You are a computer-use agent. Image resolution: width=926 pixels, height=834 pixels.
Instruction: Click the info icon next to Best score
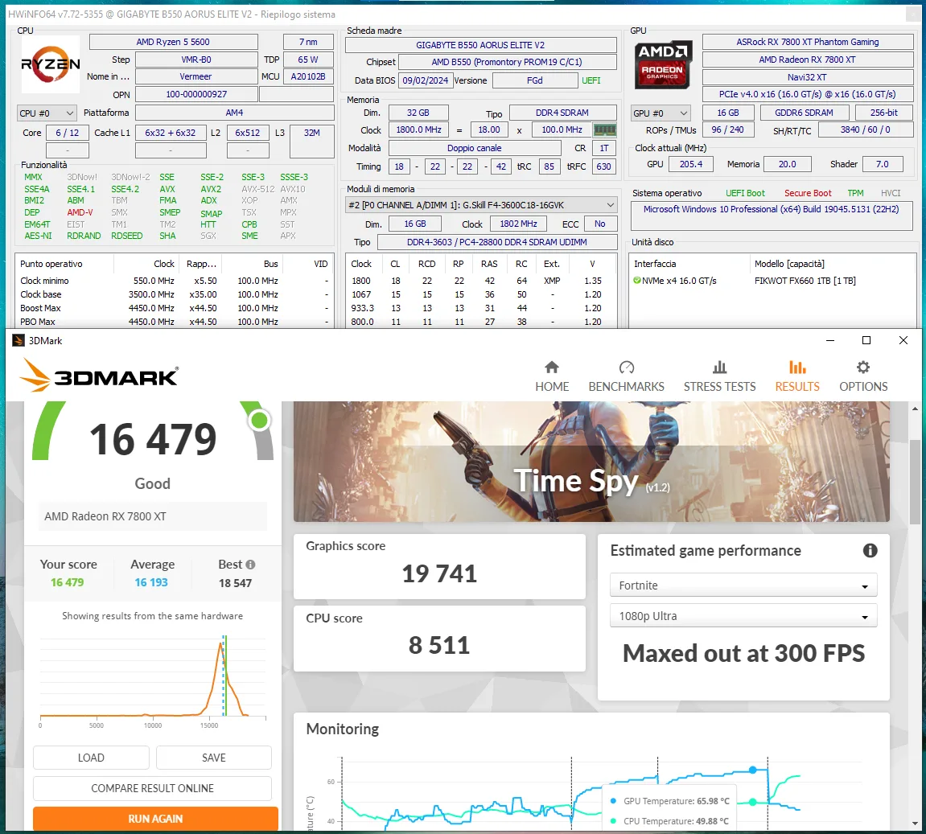(250, 565)
